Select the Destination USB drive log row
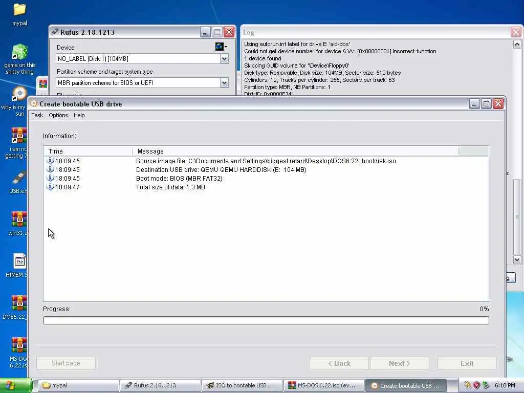The width and height of the screenshot is (524, 393). point(266,170)
